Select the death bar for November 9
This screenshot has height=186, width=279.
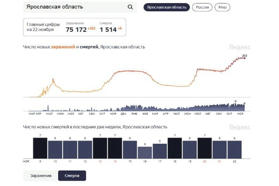[x=40, y=148]
